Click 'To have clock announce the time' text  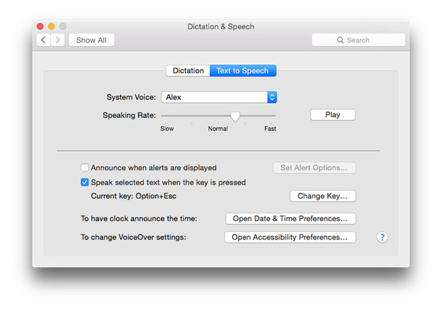[139, 219]
